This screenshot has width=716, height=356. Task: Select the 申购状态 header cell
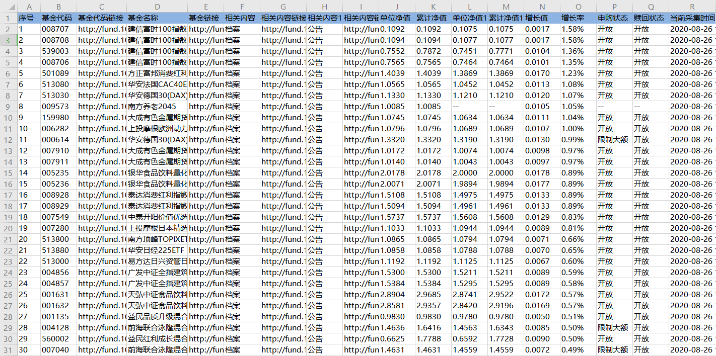[614, 18]
